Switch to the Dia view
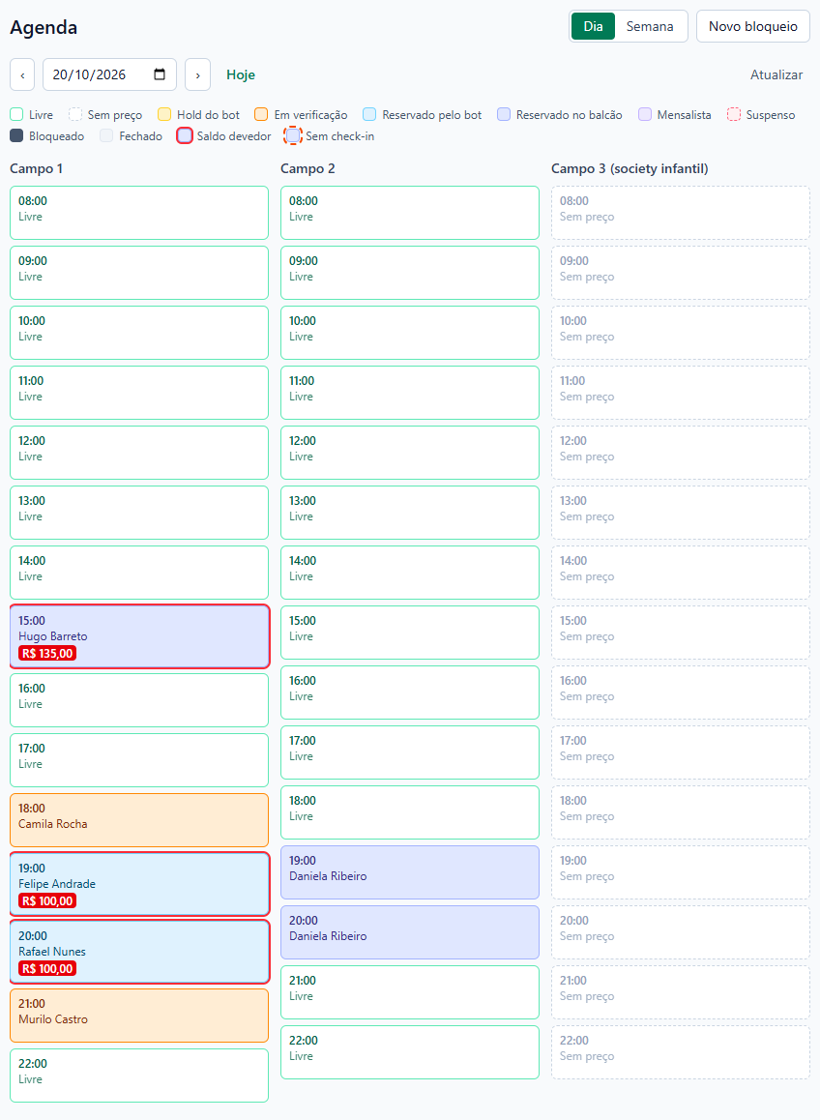 pos(593,26)
